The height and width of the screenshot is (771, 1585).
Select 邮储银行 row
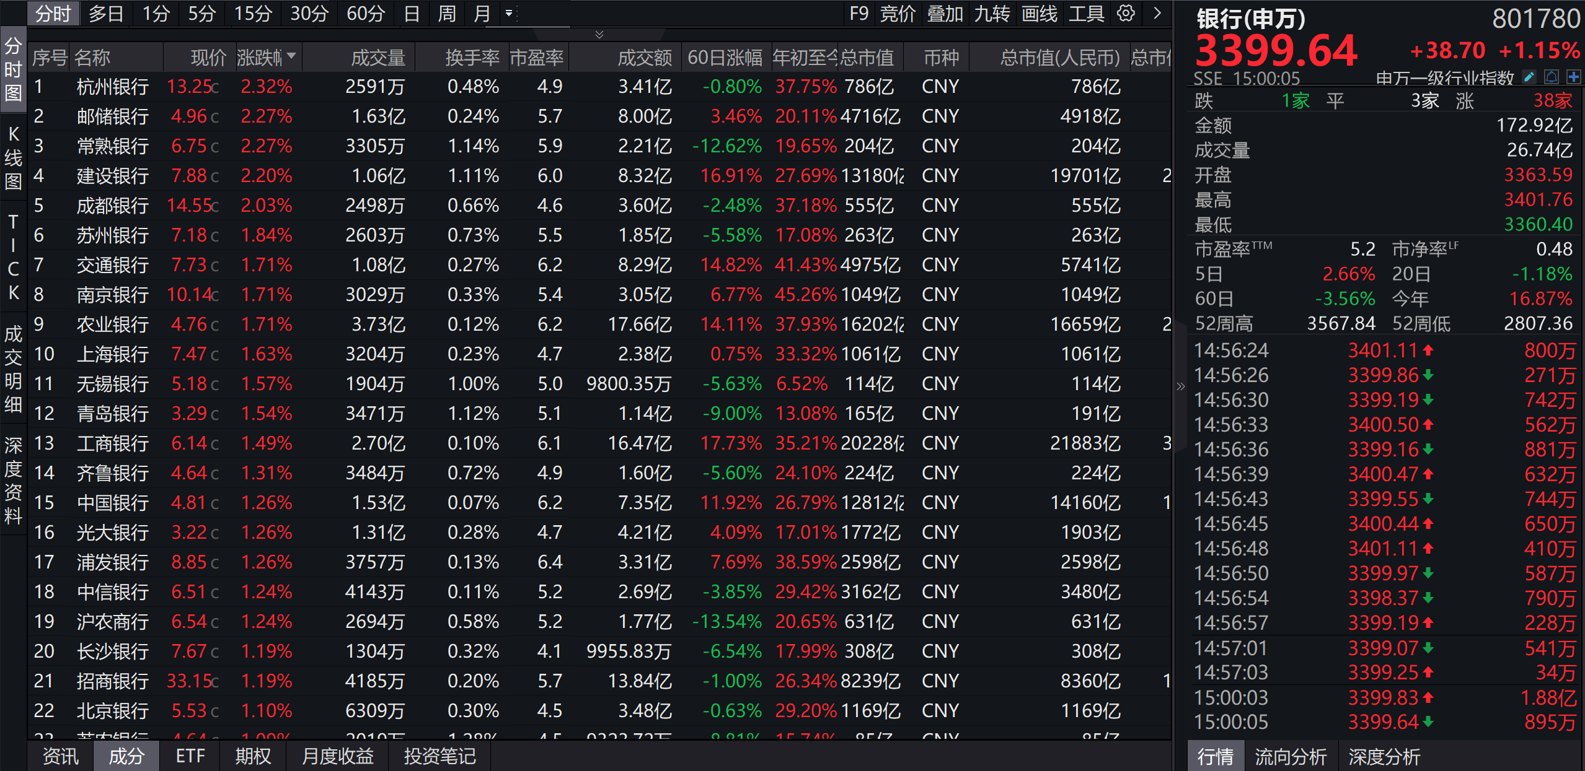click(x=599, y=116)
